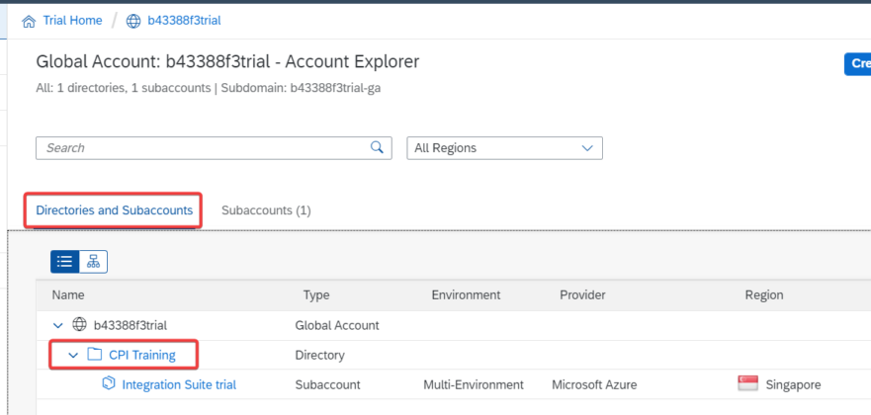Go to Trial Home breadcrumb link

pos(71,21)
